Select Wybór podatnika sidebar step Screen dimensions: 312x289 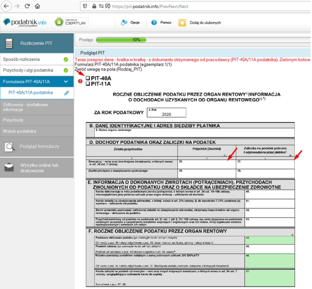[37, 131]
